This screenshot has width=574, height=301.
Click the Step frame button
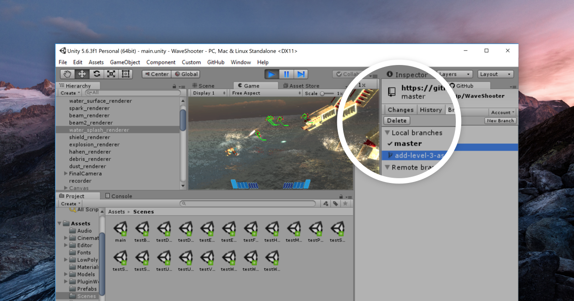click(301, 74)
